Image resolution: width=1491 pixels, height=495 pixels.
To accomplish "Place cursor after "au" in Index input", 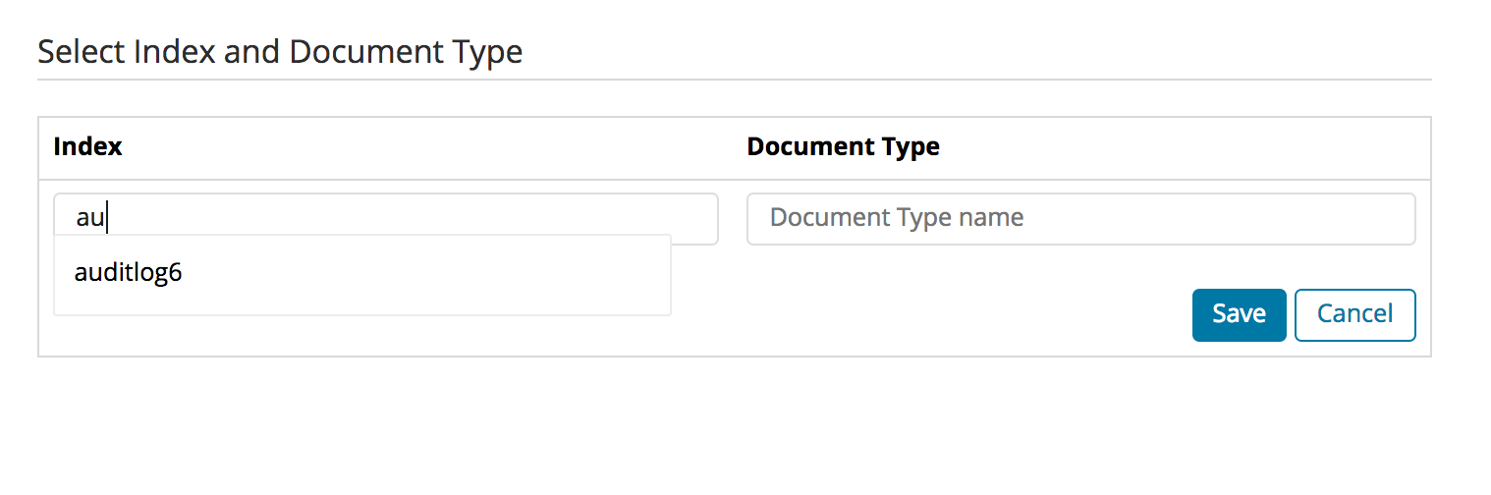I will 107,218.
